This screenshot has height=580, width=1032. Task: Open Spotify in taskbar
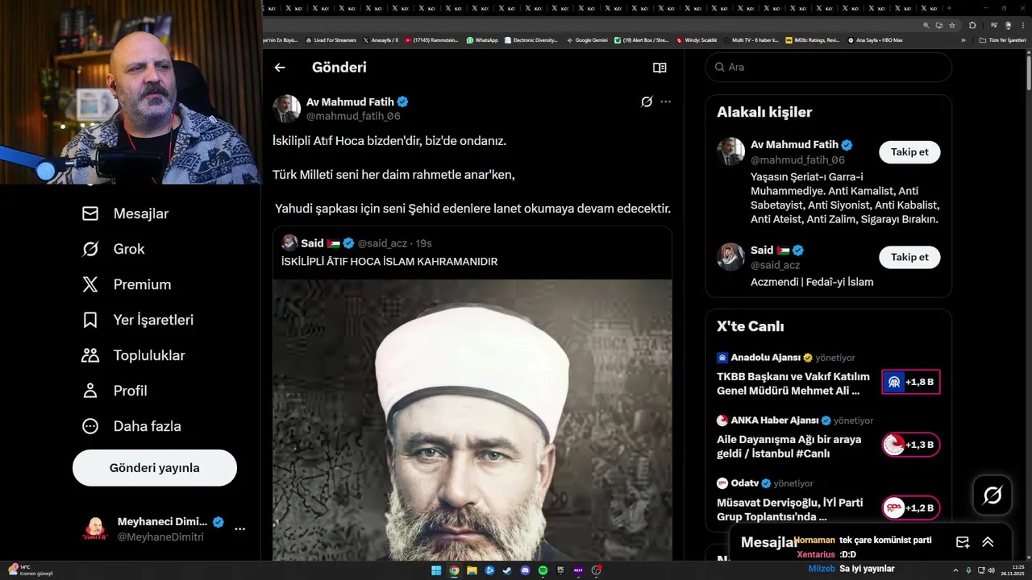543,570
